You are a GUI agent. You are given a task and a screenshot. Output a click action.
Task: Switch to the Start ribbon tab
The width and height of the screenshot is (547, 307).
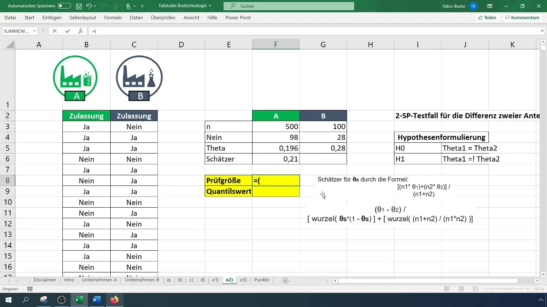click(x=29, y=17)
